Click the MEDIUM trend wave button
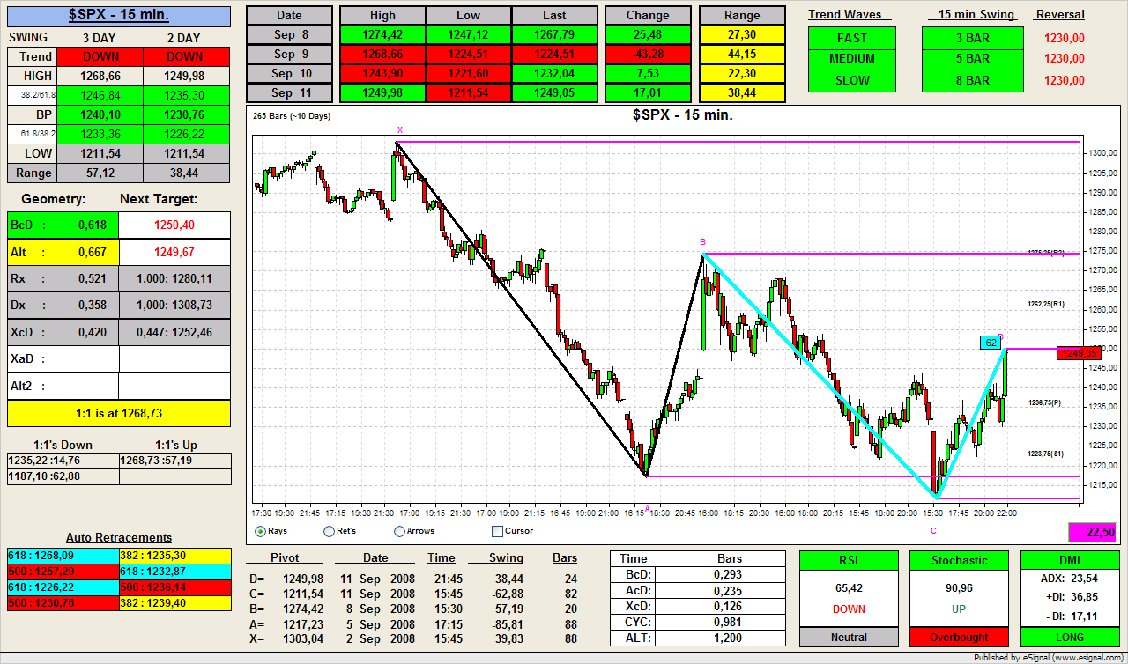Image resolution: width=1128 pixels, height=664 pixels. [851, 59]
